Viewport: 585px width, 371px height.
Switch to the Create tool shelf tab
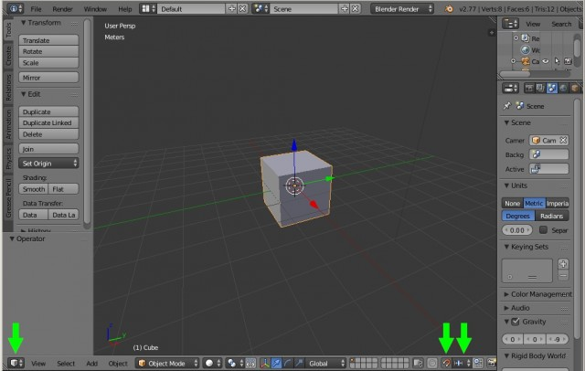coord(8,56)
